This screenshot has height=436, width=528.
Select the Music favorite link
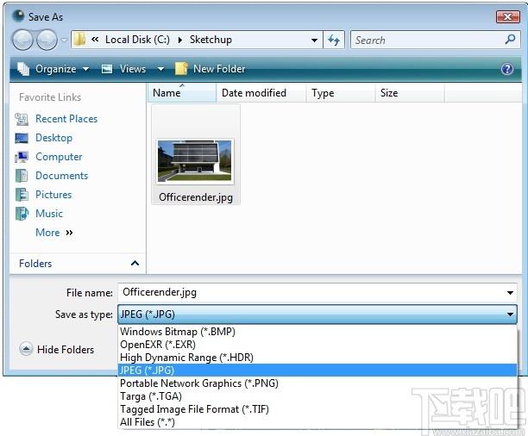[49, 214]
